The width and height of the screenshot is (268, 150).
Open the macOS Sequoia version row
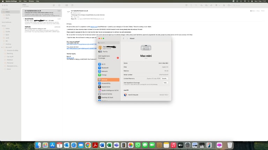click(146, 95)
